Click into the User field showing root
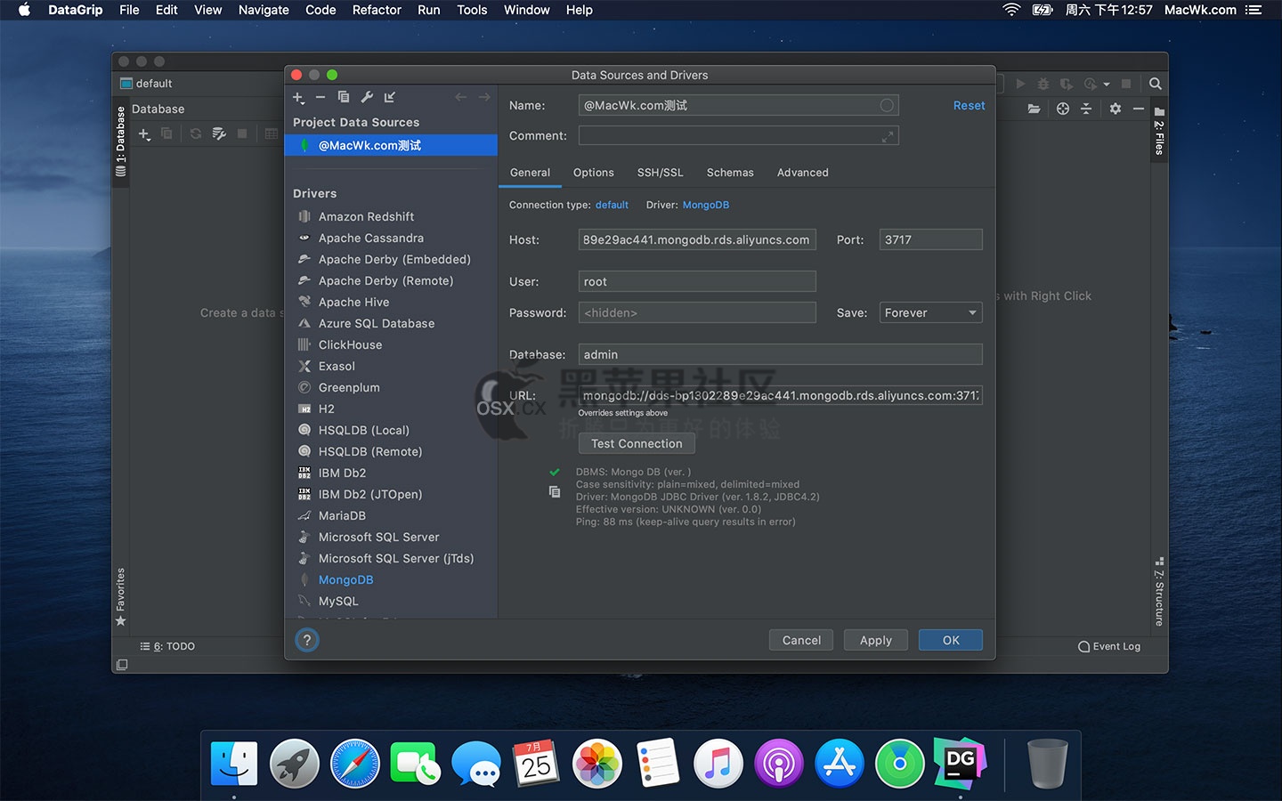The width and height of the screenshot is (1282, 801). pyautogui.click(x=697, y=281)
